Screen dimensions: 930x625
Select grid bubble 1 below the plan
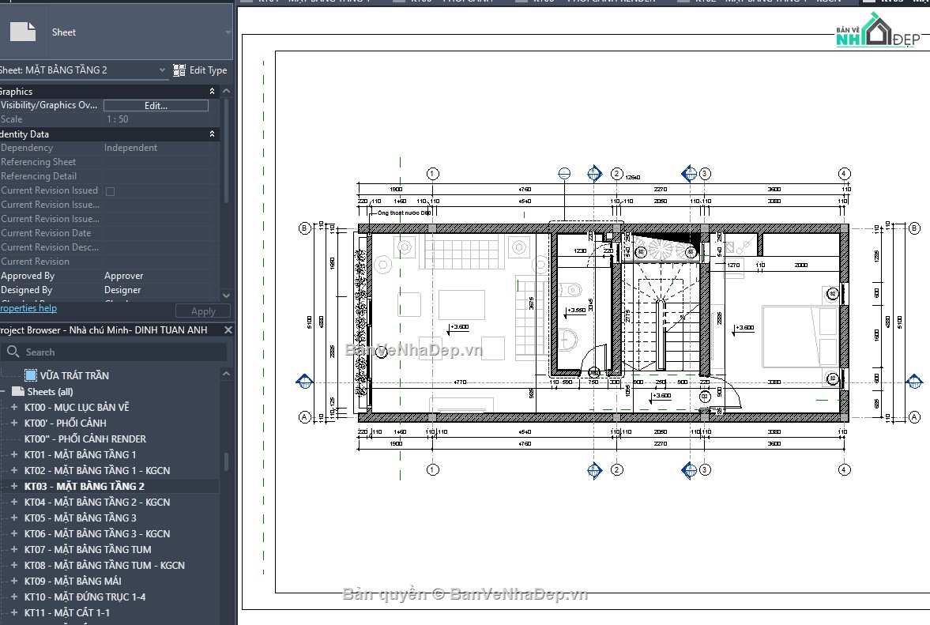pos(432,469)
